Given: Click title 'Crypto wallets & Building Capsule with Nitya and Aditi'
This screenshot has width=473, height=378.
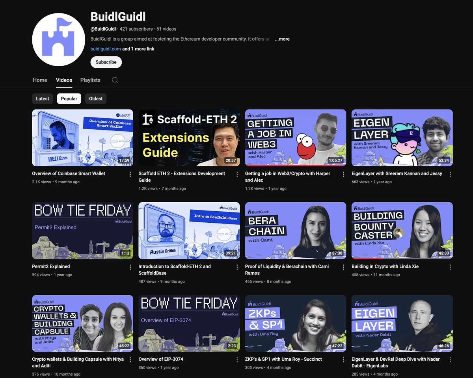Looking at the screenshot, I should point(78,362).
